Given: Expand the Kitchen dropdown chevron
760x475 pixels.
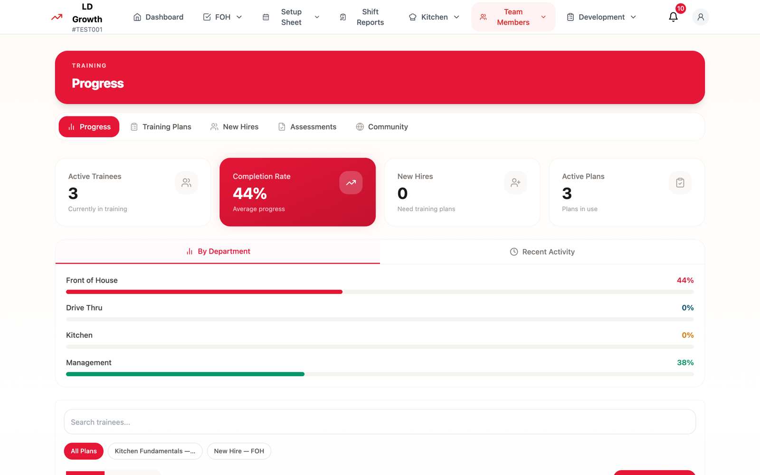Looking at the screenshot, I should point(456,17).
